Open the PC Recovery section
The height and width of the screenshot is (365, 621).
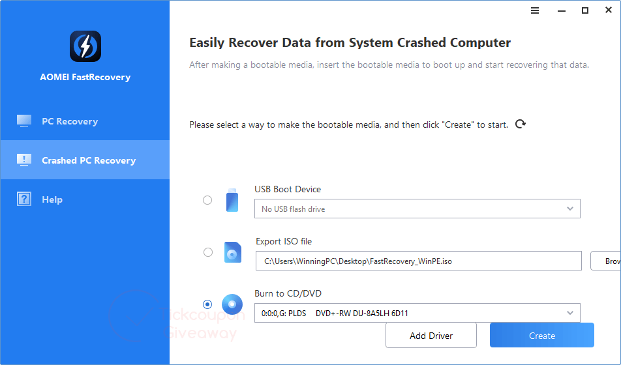click(x=85, y=121)
